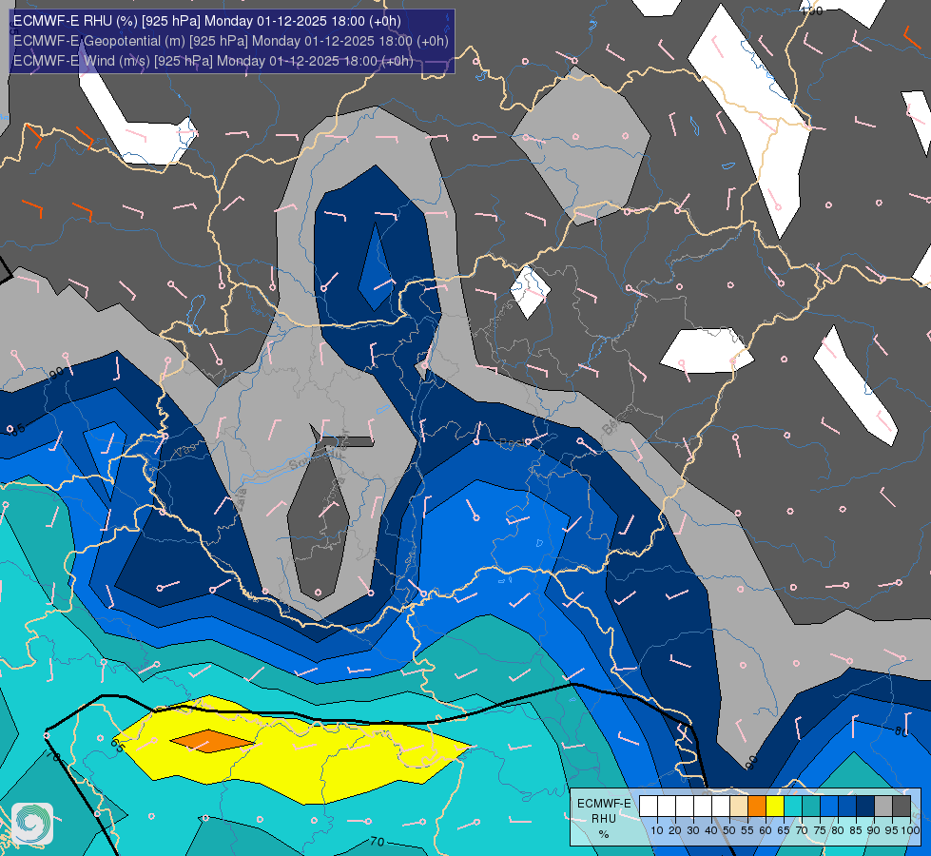Pick the white 40-50 legend swatch
The image size is (931, 856).
click(x=721, y=806)
